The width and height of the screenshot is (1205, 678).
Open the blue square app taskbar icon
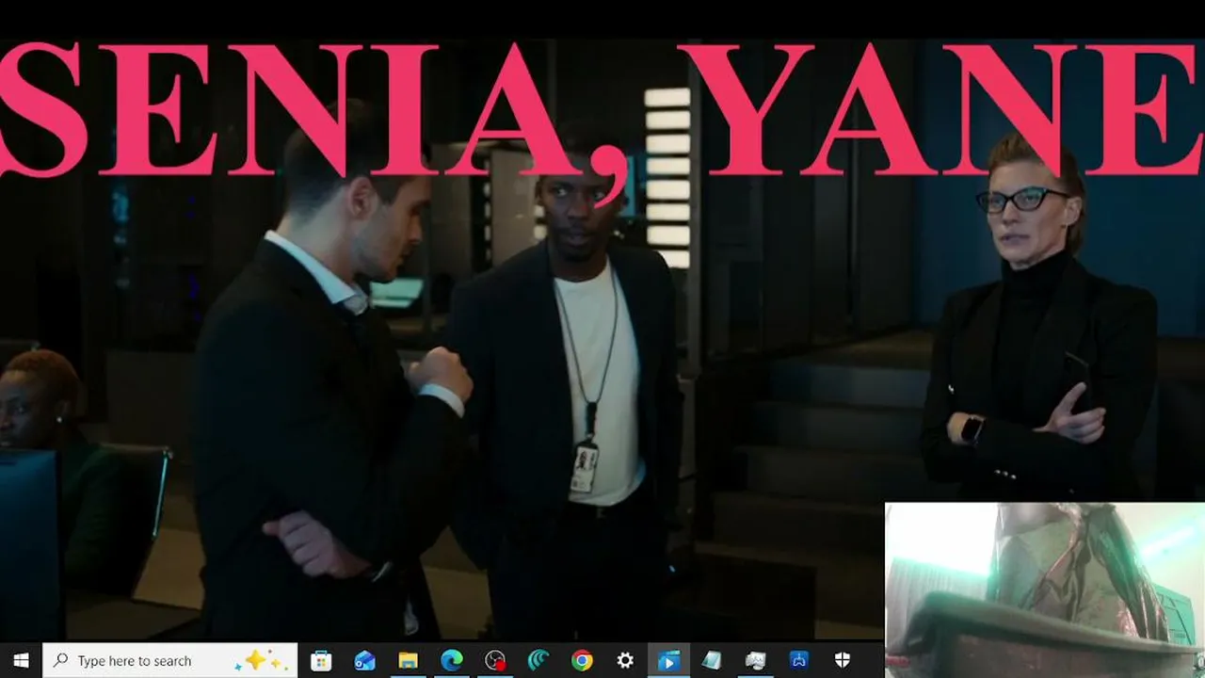[798, 660]
